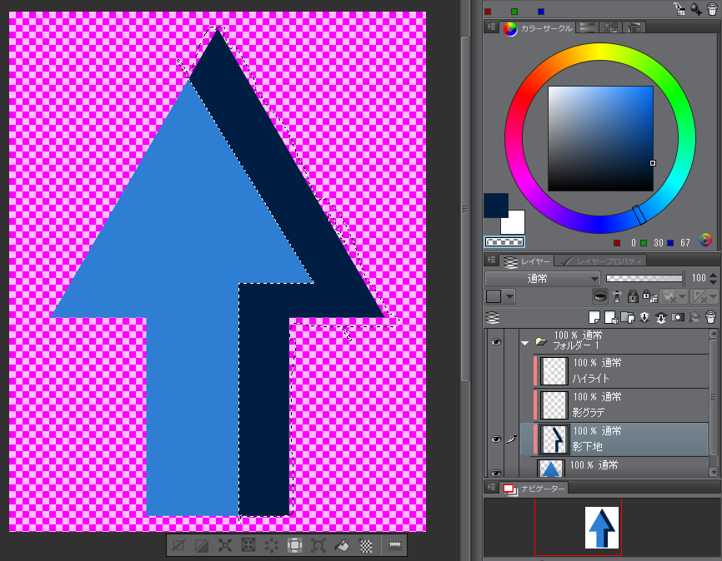Open the ruler visibility dropdown arrow

713,296
